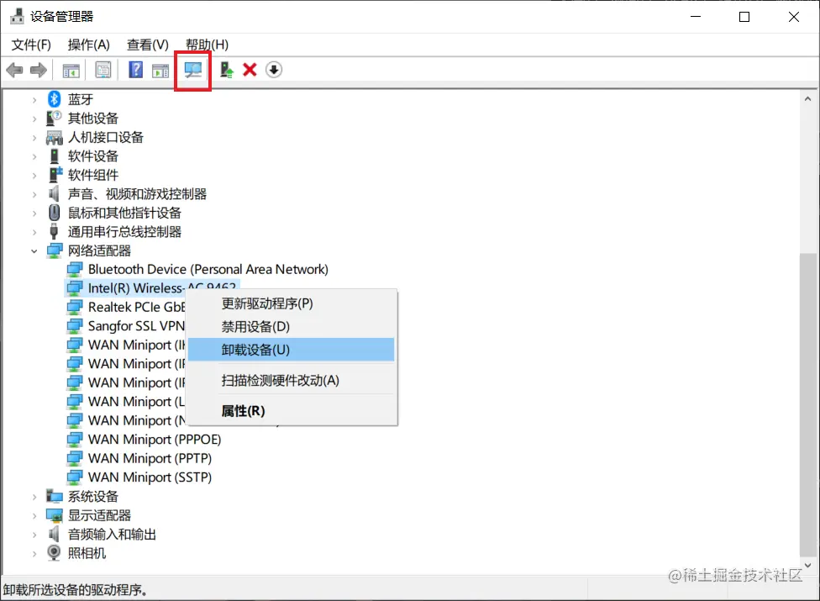The image size is (820, 601).
Task: Expand the 鼠标和其他指针设备 category
Action: (34, 213)
